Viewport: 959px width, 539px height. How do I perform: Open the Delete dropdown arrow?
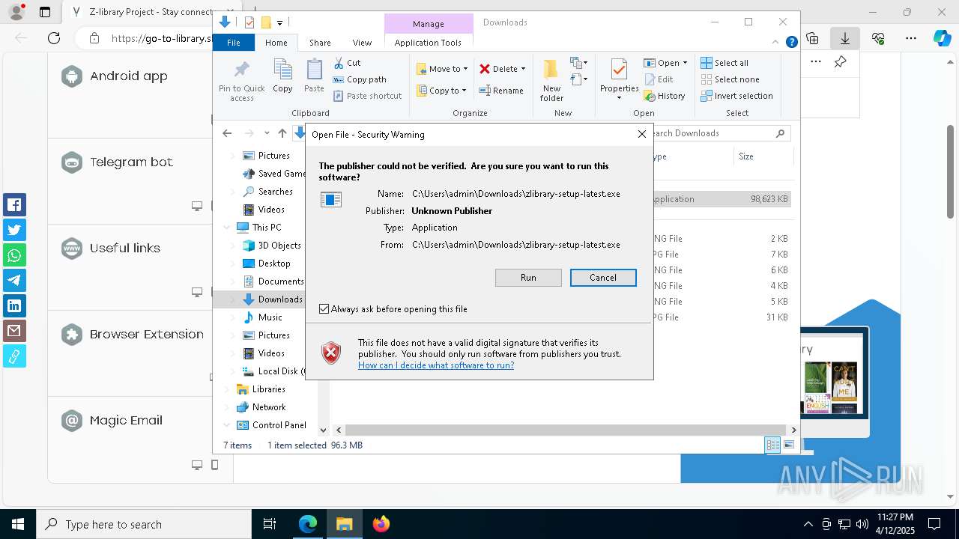[x=523, y=69]
